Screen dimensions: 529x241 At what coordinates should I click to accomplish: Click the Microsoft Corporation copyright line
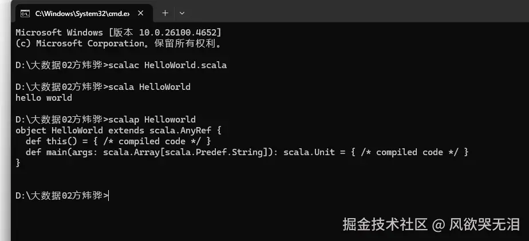119,44
